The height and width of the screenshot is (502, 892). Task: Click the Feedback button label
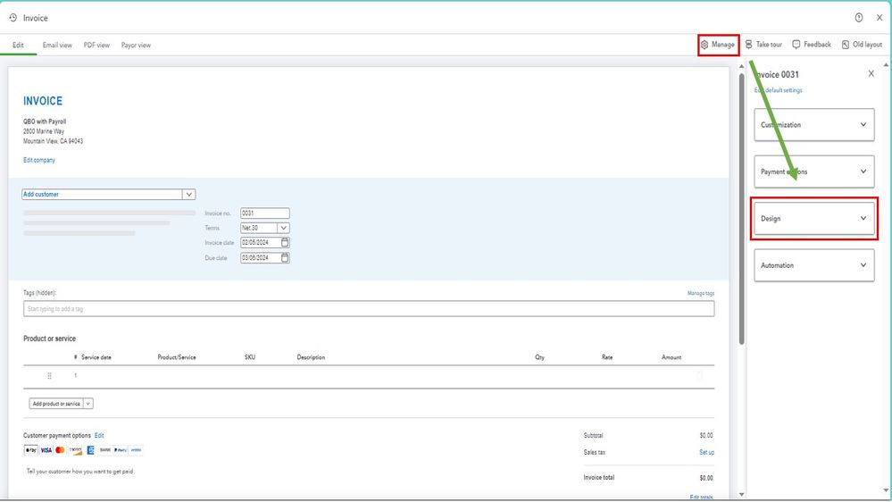(818, 45)
